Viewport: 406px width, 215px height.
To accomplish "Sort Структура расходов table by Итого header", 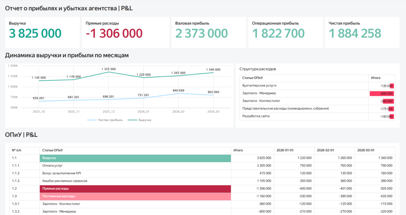I will tap(376, 78).
